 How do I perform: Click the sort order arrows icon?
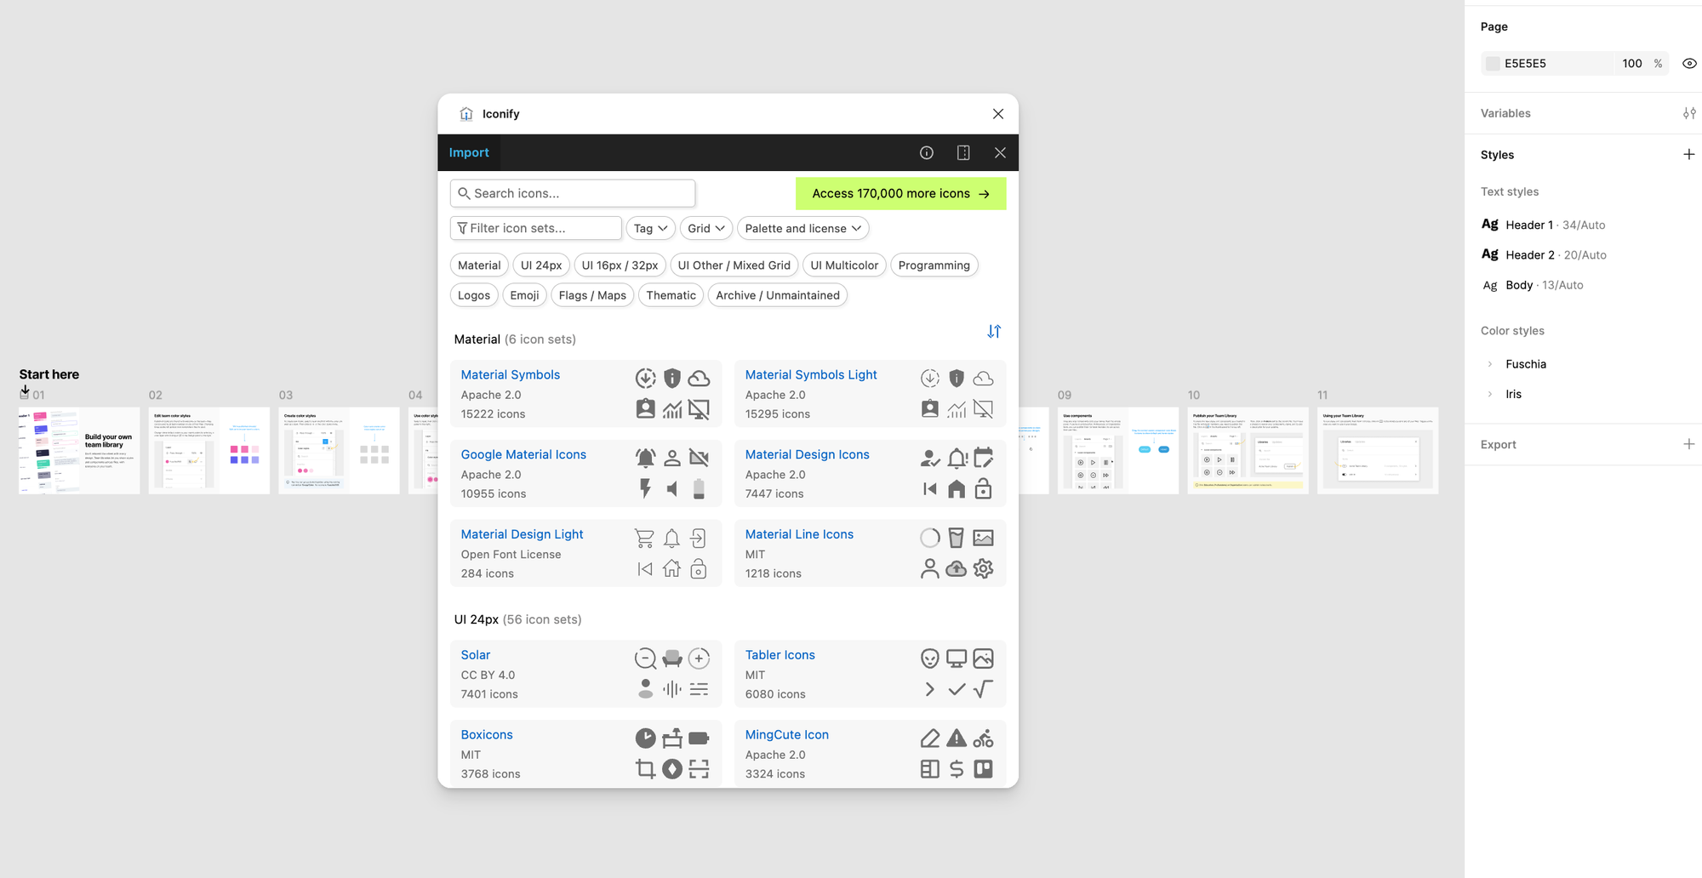click(994, 331)
